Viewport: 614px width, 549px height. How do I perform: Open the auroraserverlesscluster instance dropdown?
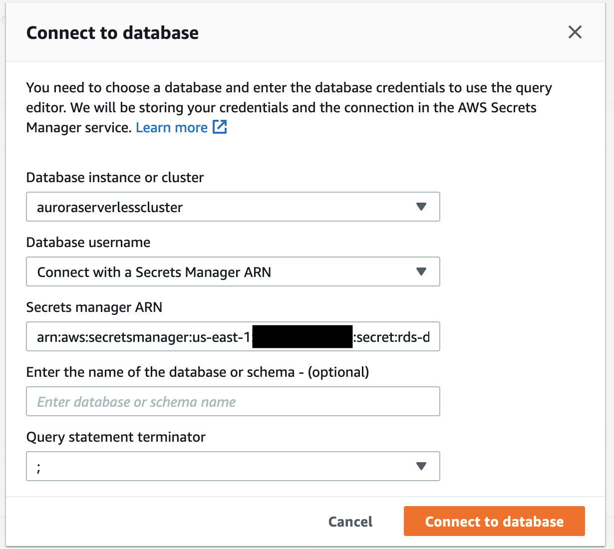coord(233,207)
